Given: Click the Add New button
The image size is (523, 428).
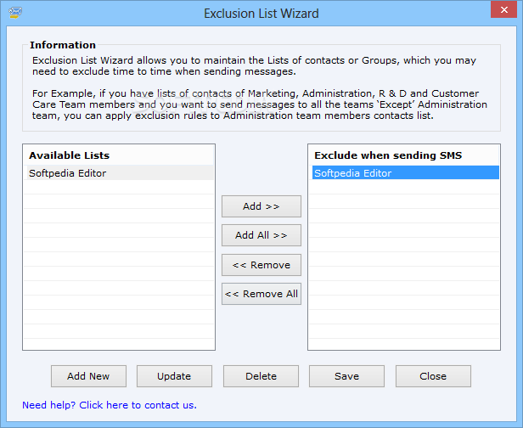Looking at the screenshot, I should 88,376.
